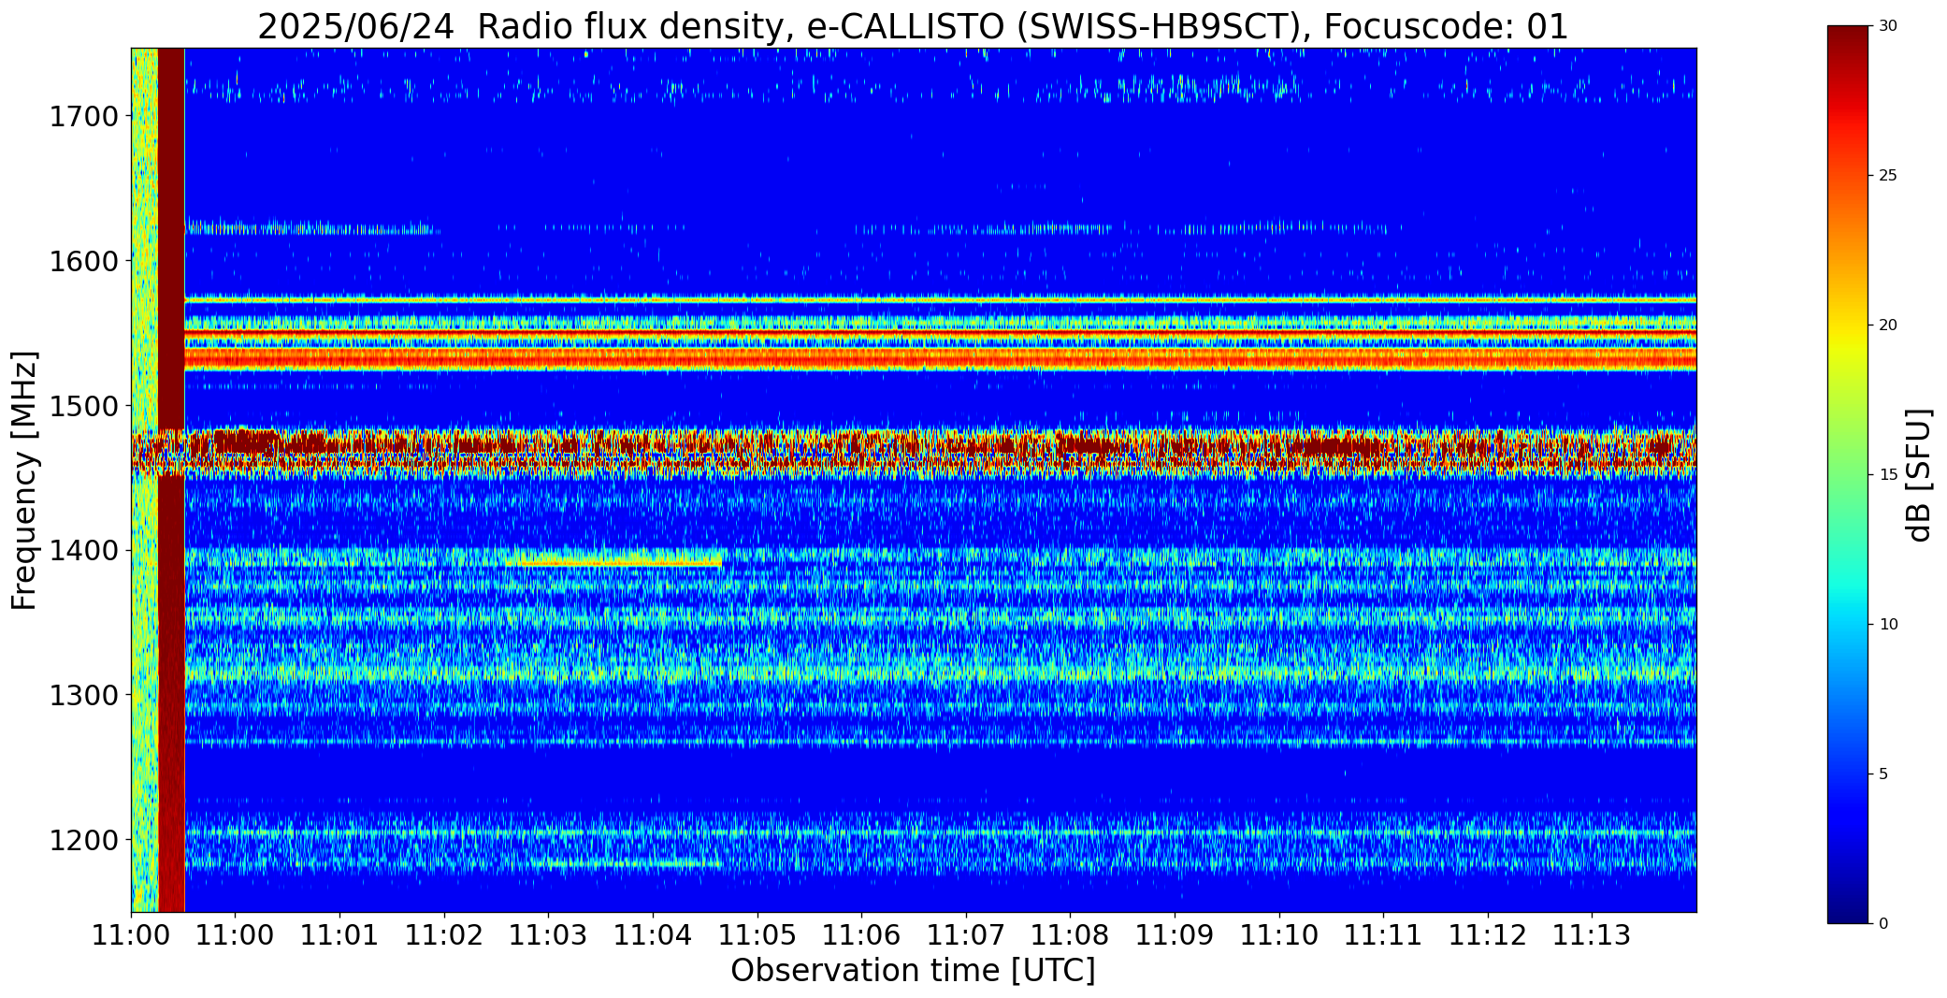Click the colorbar tick value 15
Screen dimensions: 1947x998
point(1888,474)
